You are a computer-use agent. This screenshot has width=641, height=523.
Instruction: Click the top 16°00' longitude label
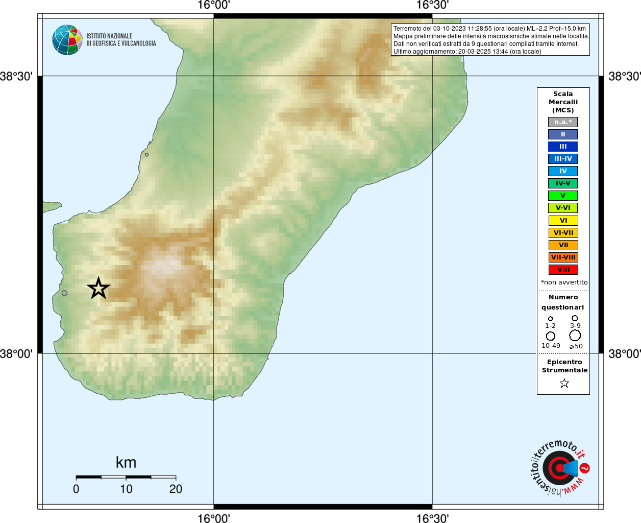[213, 6]
